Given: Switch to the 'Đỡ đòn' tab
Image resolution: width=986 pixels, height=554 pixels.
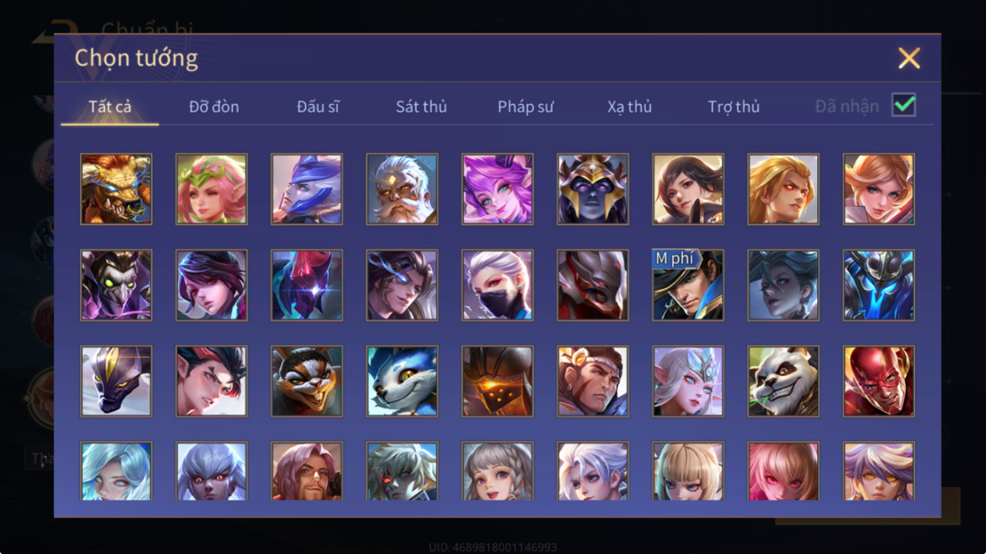Looking at the screenshot, I should click(x=214, y=107).
